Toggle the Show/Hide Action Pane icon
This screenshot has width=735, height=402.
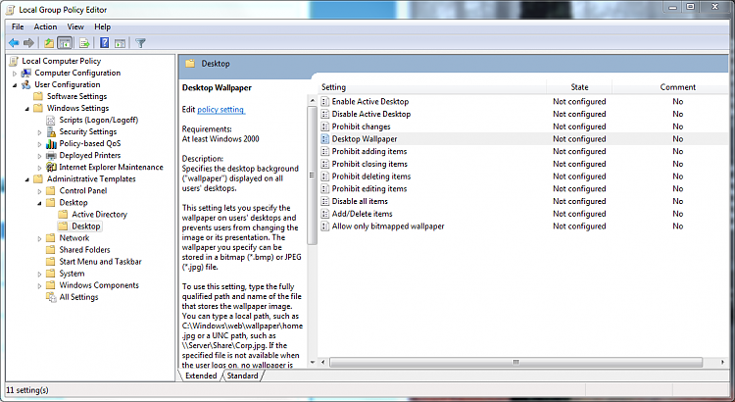(120, 43)
